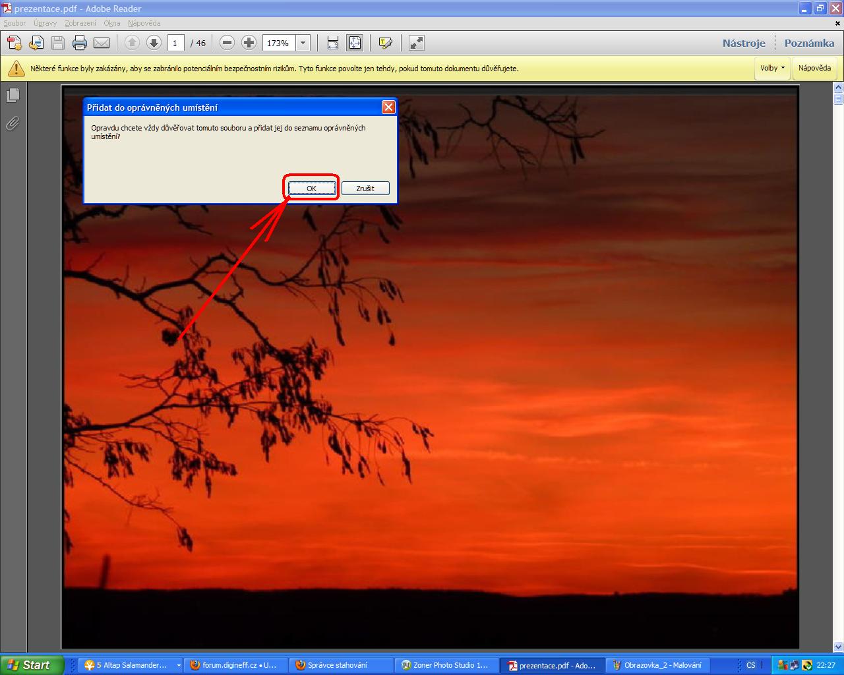Toggle fit-to-width scrolling mode

[333, 44]
